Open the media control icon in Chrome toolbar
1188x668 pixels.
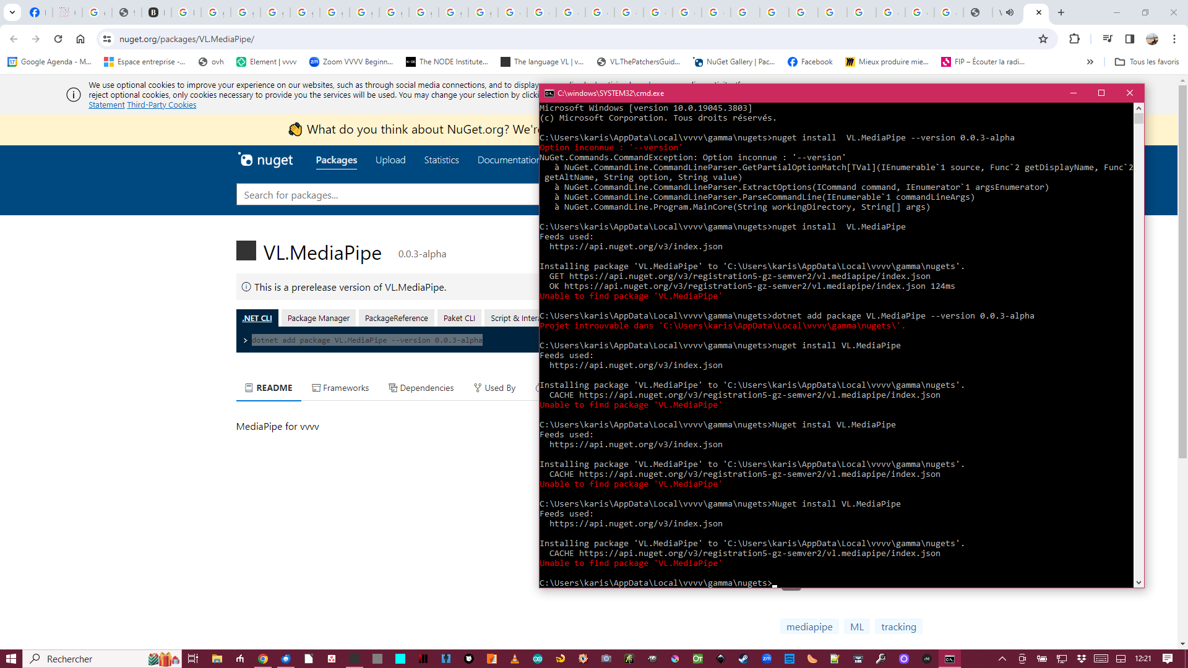tap(1108, 39)
